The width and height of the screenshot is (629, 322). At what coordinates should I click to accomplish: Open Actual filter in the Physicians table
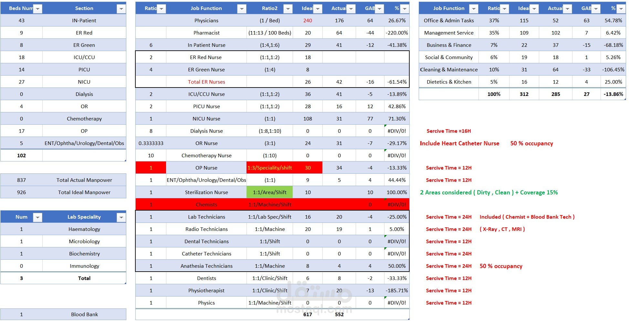click(351, 9)
